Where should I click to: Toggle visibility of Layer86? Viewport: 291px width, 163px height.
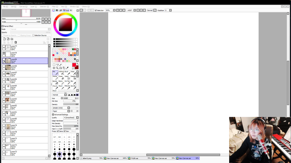coord(4,80)
